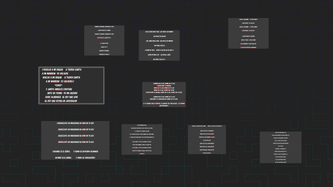Click the line ending 'YO VOLVERE//'
This screenshot has height=187, width=333.
(60, 81)
